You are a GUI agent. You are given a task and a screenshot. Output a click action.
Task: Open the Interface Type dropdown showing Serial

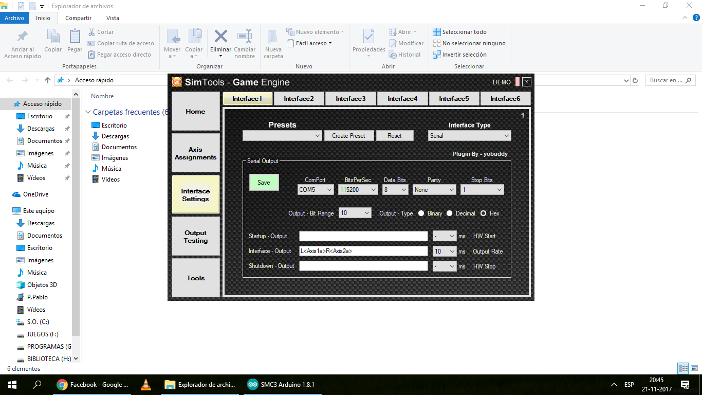coord(470,136)
